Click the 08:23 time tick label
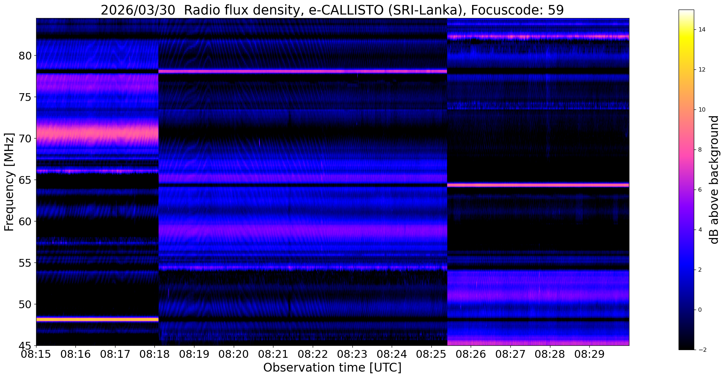The height and width of the screenshot is (378, 725). [352, 354]
